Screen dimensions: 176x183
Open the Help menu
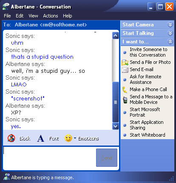pyautogui.click(x=68, y=16)
